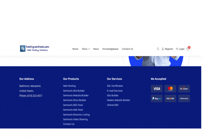The height and width of the screenshot is (139, 210).
Task: Call the phone number (410) 323 4077
Action: point(31,96)
